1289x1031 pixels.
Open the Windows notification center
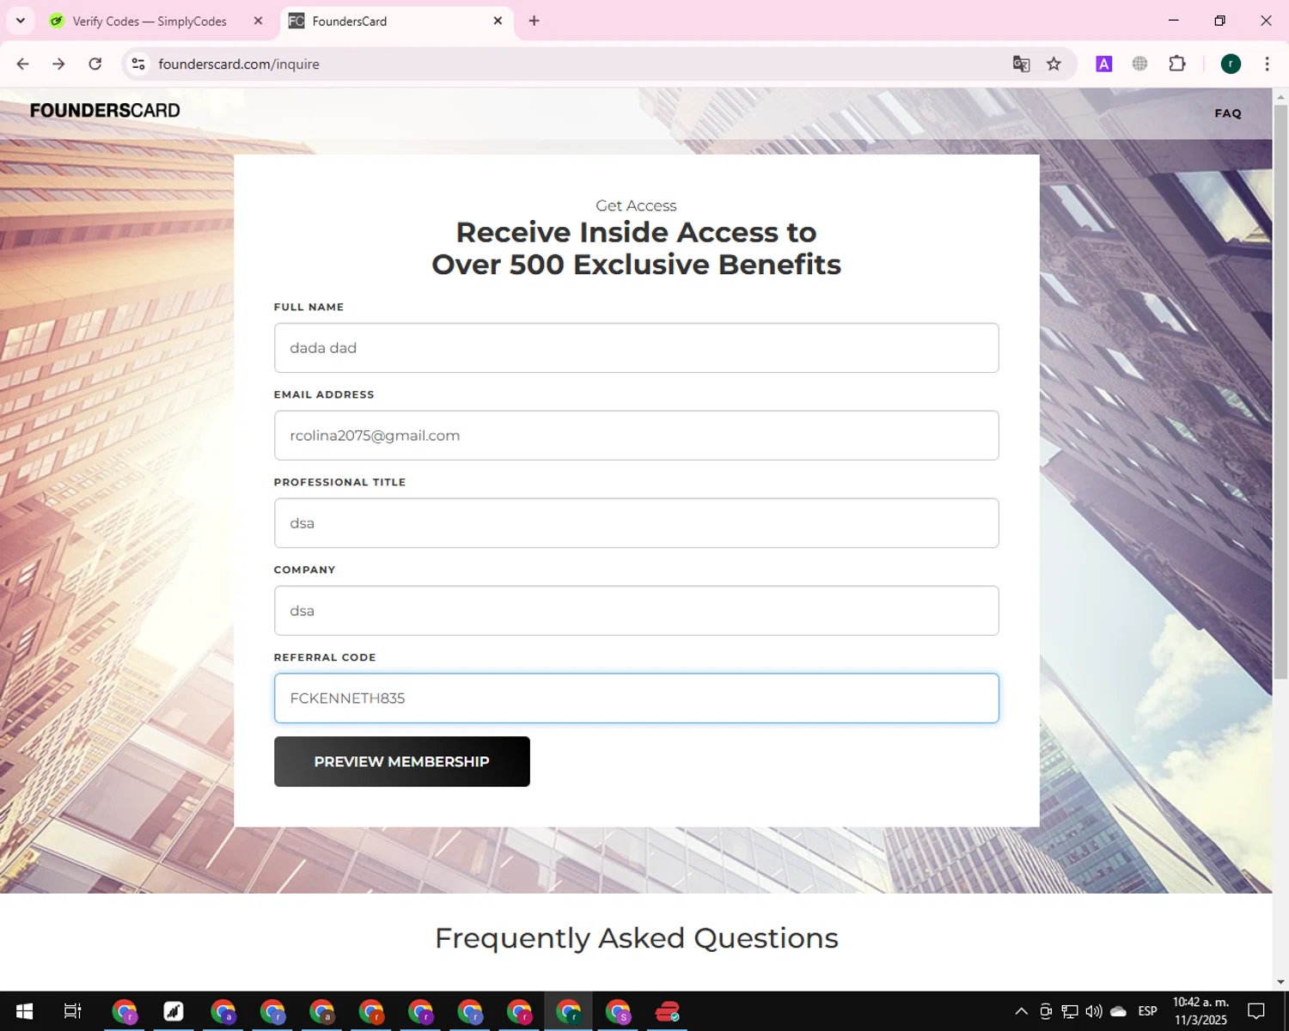[x=1256, y=1011]
